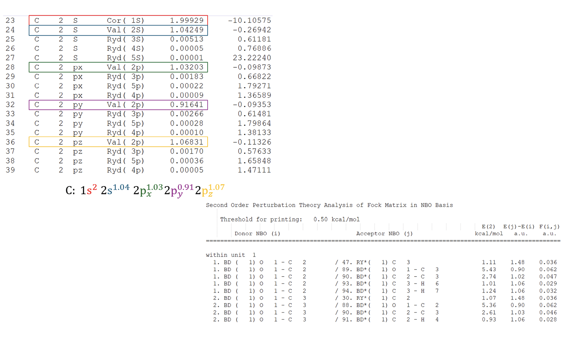Click the threshold value 0.50 kcal/mol

pyautogui.click(x=336, y=220)
